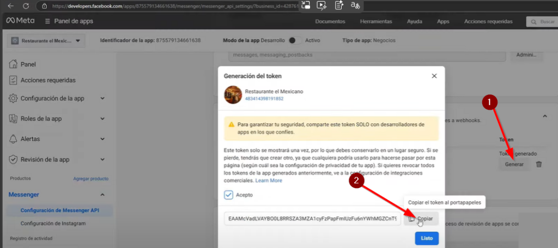Select Configuración de Messenger API in sidebar
Screen dimensions: 558x248
coord(60,210)
